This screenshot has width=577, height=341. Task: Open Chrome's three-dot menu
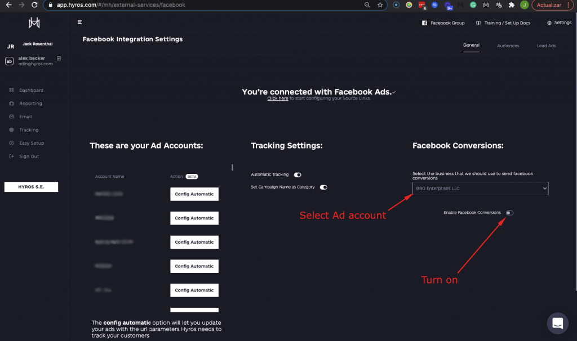(569, 5)
